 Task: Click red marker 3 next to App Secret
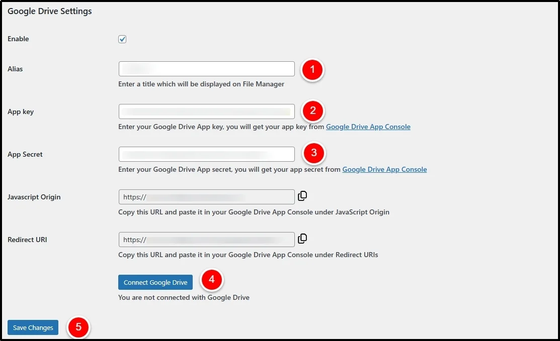313,153
